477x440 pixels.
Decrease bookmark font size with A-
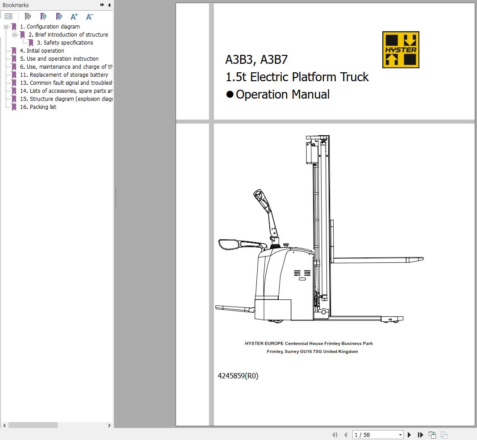tap(89, 17)
